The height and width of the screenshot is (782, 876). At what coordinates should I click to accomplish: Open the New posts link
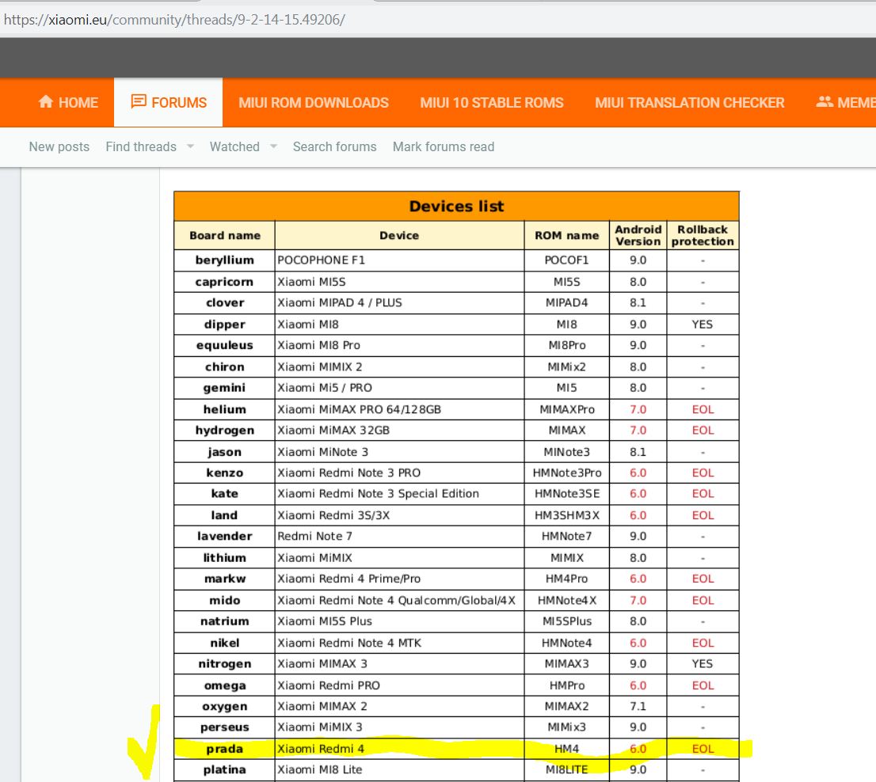pos(59,146)
